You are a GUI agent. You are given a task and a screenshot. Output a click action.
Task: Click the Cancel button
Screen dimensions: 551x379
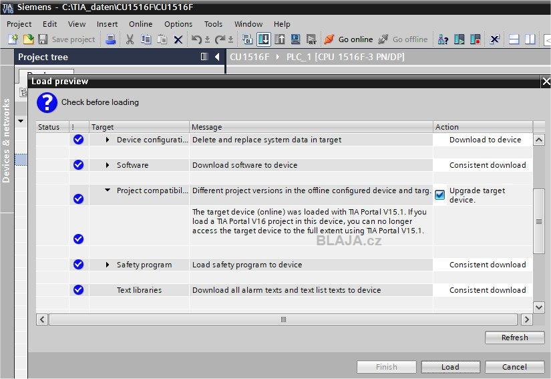click(515, 367)
